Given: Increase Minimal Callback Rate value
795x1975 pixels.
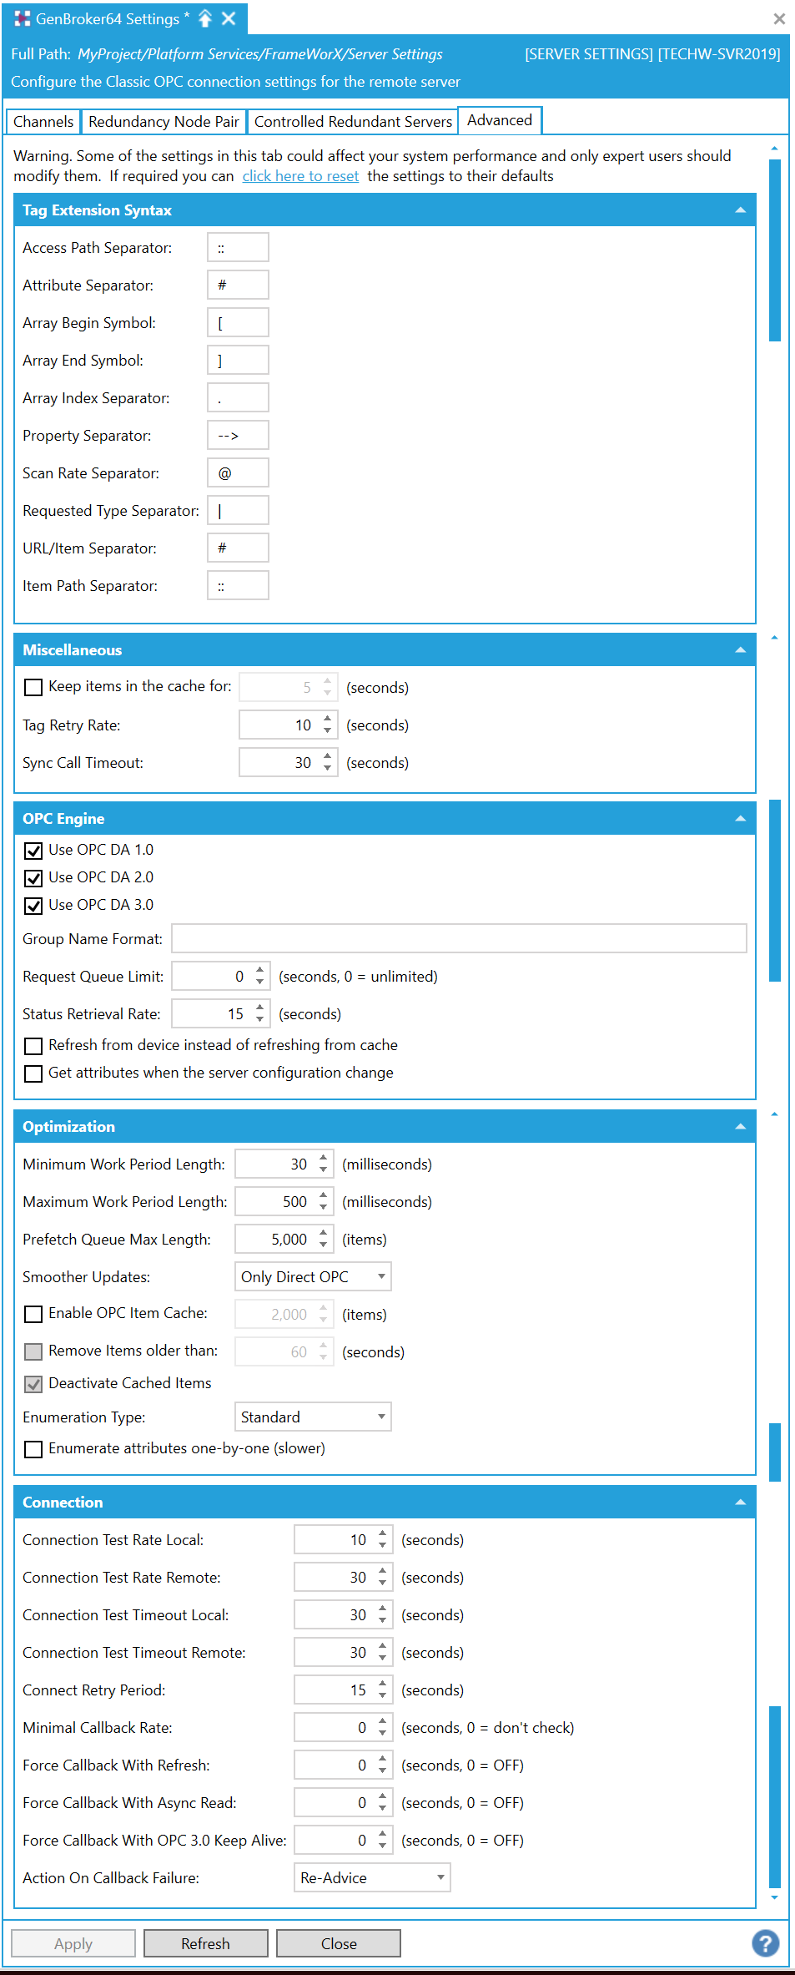Looking at the screenshot, I should pos(383,1721).
